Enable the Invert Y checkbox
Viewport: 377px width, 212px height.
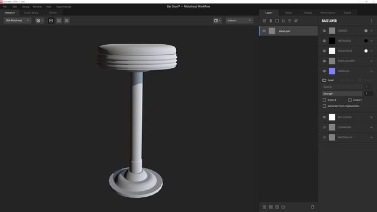pyautogui.click(x=350, y=100)
